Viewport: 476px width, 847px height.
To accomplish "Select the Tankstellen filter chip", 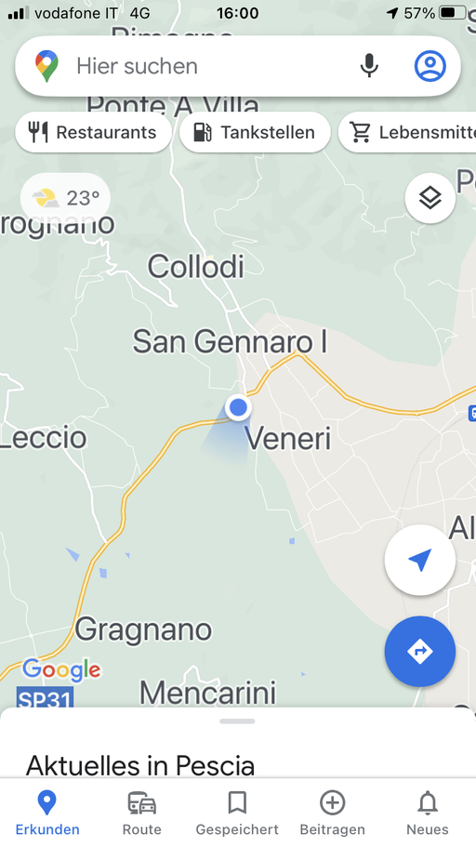I will [255, 132].
